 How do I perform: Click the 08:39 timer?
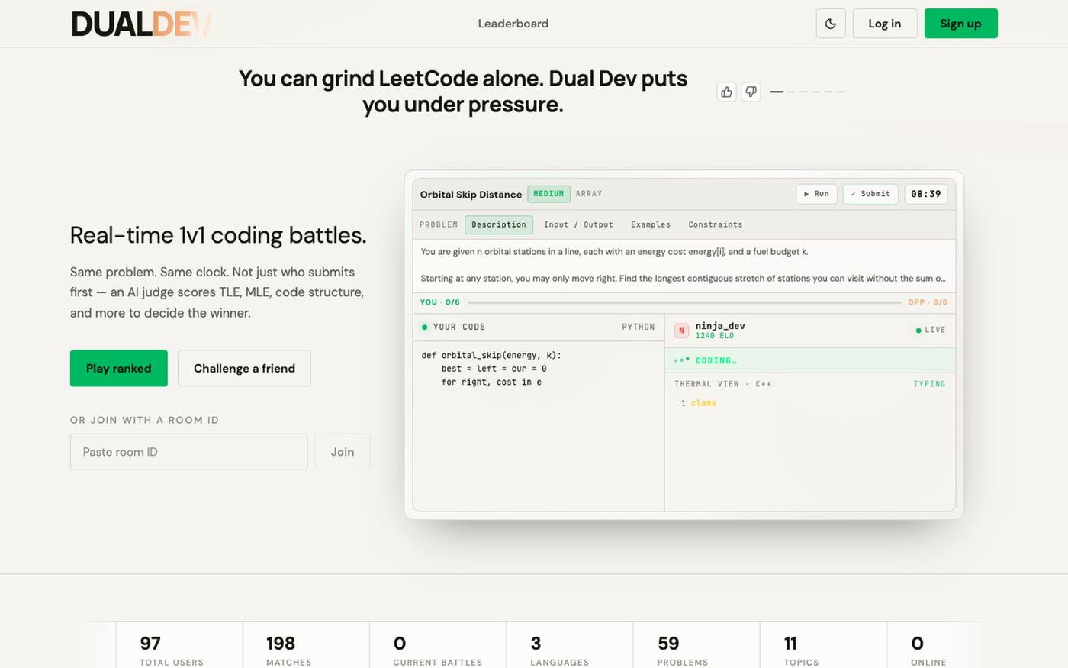coord(926,194)
